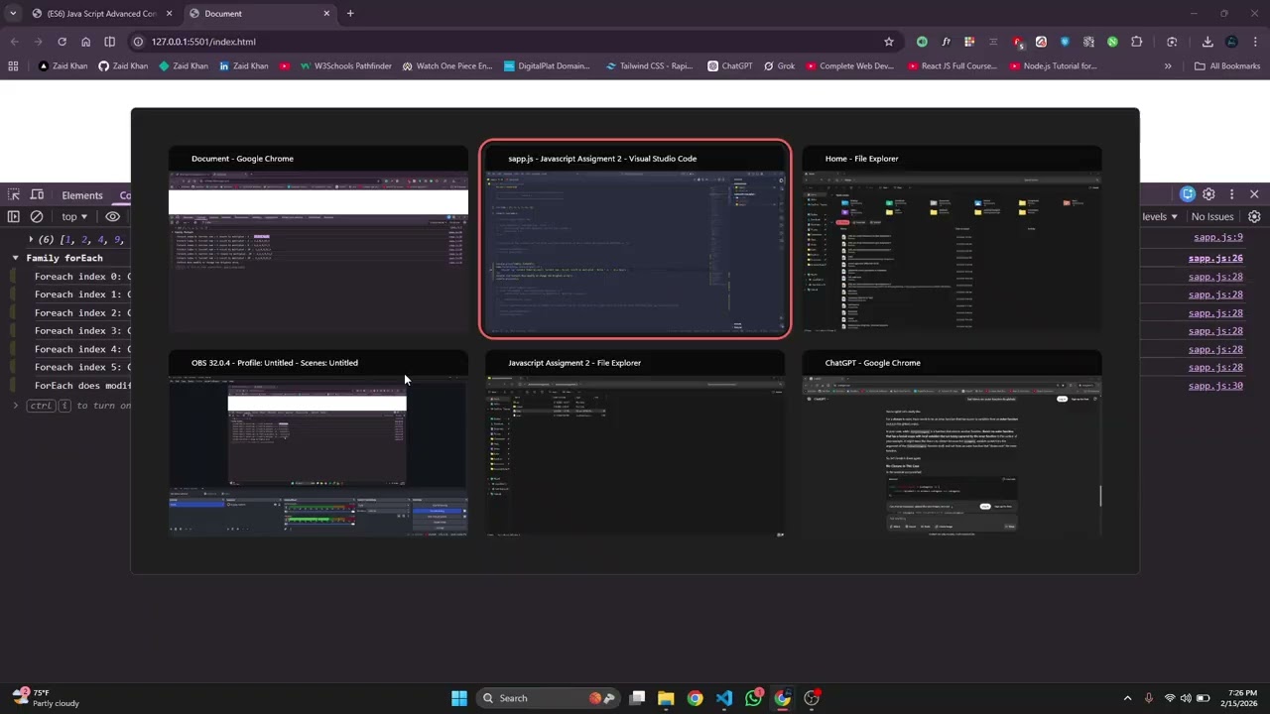This screenshot has width=1270, height=714.
Task: Open the ChatGPT bookmark
Action: point(730,66)
